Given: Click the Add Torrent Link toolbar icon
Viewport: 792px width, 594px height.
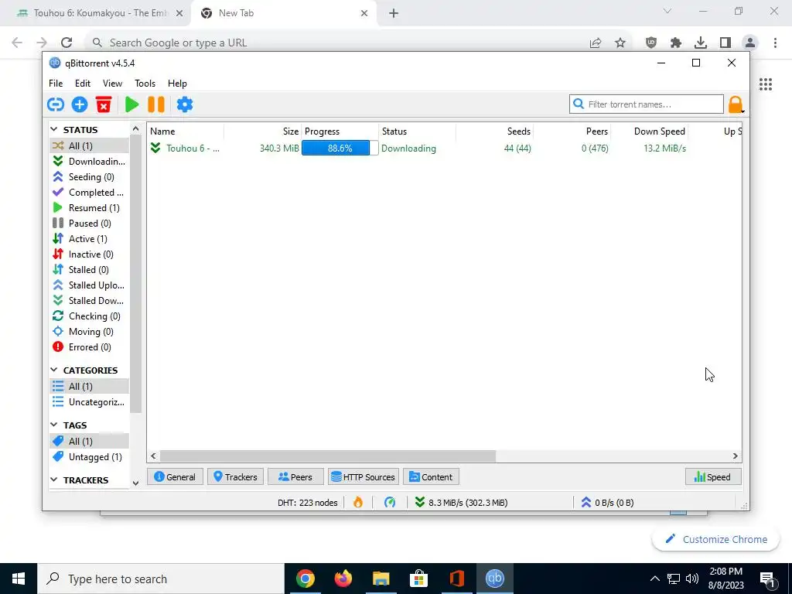Looking at the screenshot, I should coord(56,104).
